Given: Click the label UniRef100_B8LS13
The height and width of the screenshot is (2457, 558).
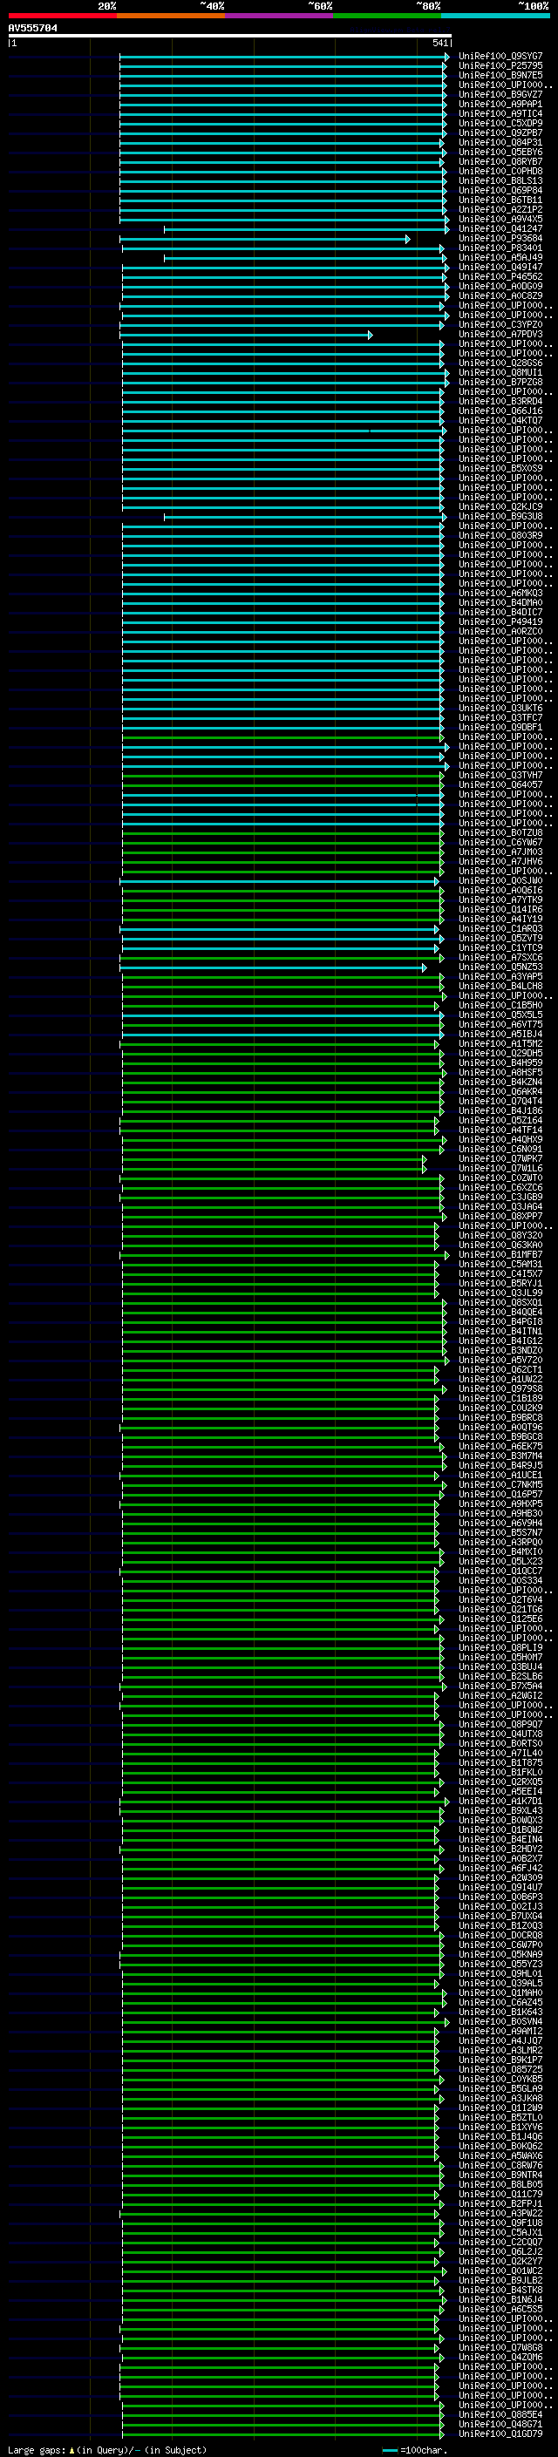Looking at the screenshot, I should coord(500,181).
